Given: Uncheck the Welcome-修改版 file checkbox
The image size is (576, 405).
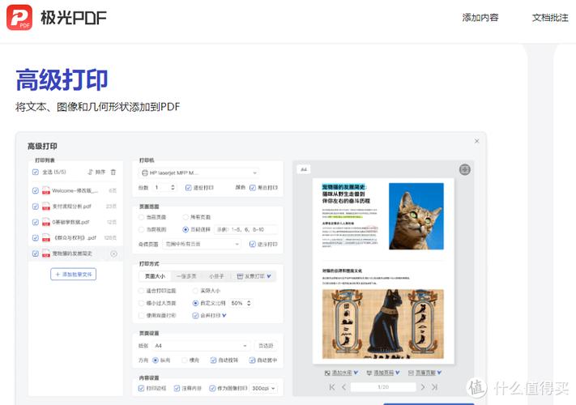Looking at the screenshot, I should click(36, 190).
